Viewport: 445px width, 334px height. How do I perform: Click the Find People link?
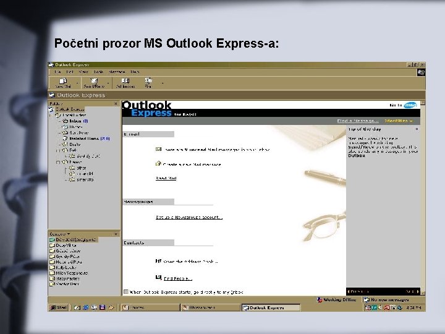point(178,278)
